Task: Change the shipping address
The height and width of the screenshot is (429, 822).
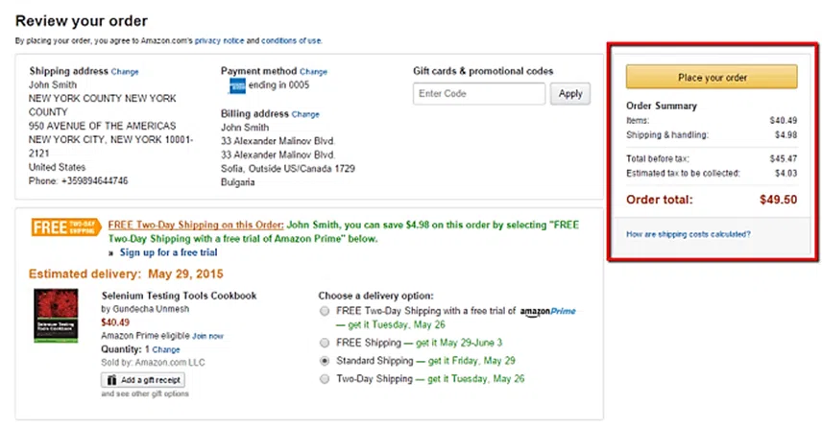Action: coord(125,72)
